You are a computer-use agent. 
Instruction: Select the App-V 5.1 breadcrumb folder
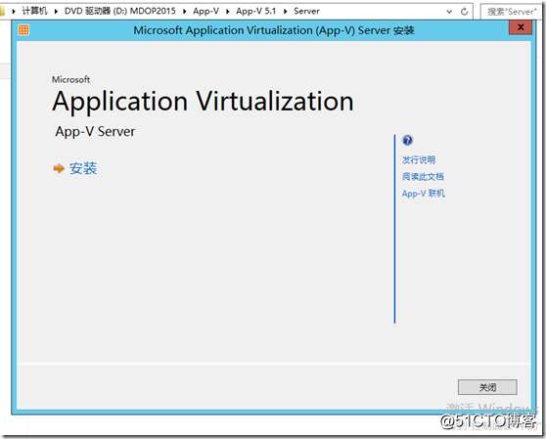click(256, 11)
